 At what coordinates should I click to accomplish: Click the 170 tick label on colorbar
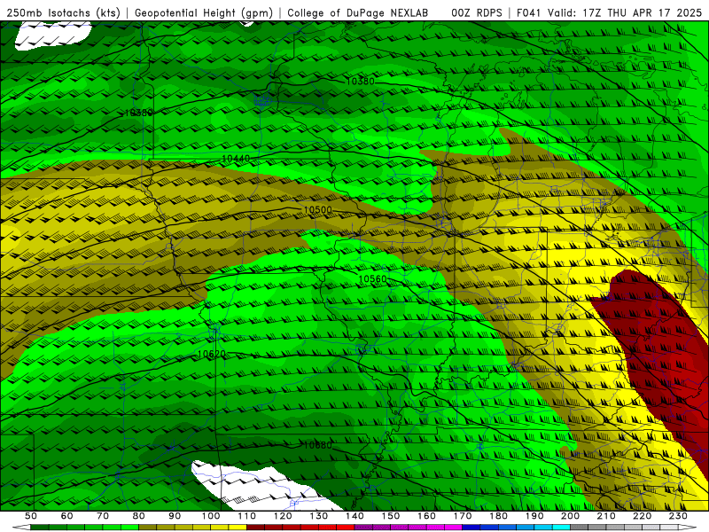[x=463, y=516]
